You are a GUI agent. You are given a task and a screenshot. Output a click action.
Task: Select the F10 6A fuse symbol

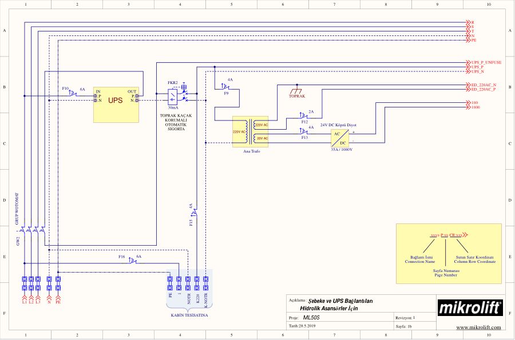[x=73, y=94]
